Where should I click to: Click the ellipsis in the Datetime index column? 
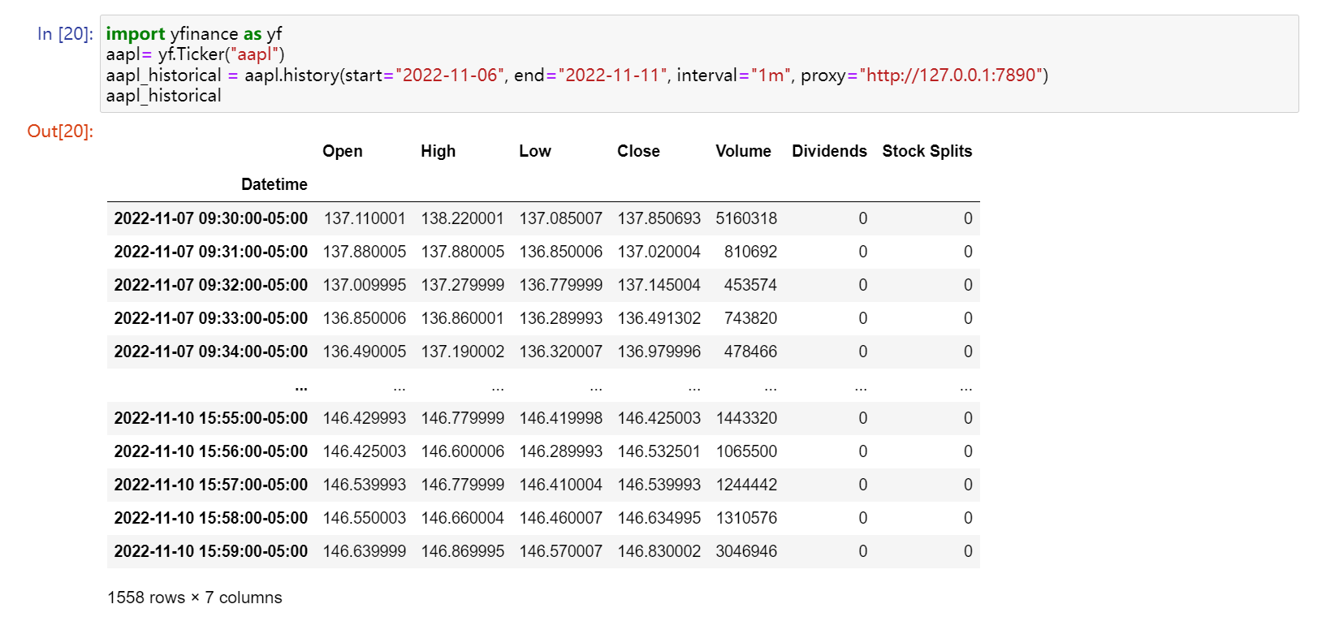click(301, 387)
